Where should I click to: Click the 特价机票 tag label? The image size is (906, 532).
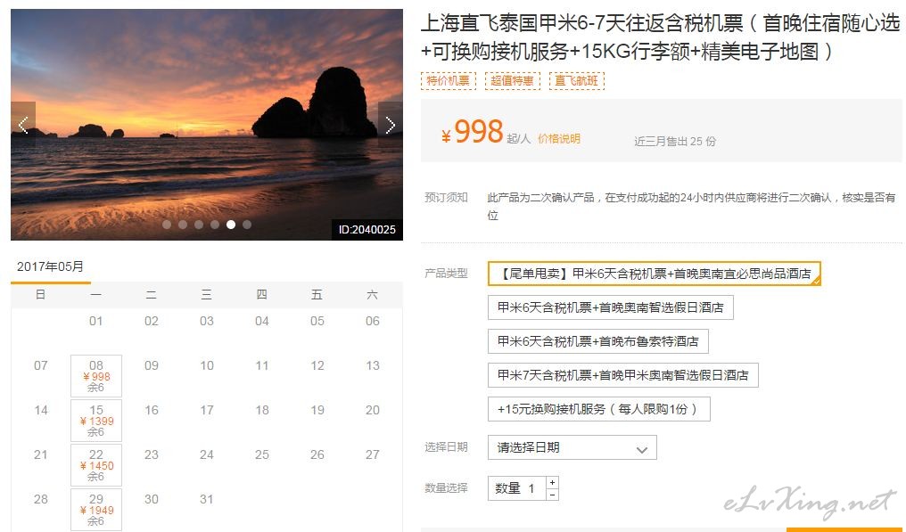449,81
